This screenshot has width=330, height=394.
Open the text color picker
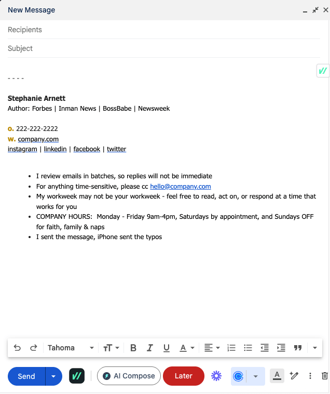186,348
